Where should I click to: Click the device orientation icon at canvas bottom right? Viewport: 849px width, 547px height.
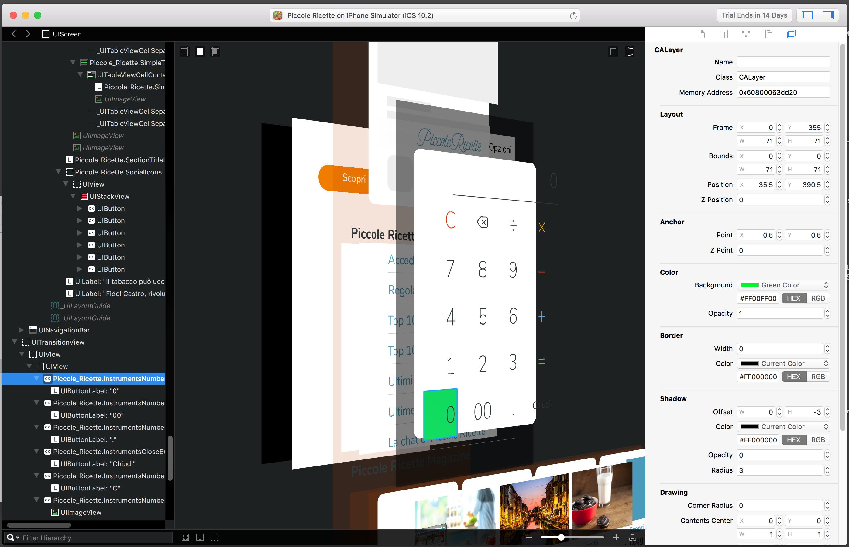coord(632,537)
